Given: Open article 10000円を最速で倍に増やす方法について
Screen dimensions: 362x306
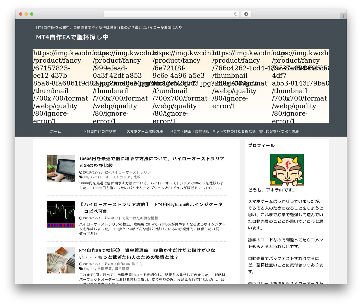Looking at the screenshot, I should coord(152,162).
